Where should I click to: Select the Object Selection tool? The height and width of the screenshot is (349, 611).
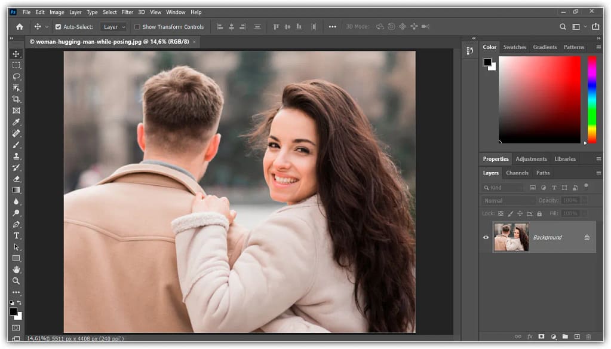16,88
